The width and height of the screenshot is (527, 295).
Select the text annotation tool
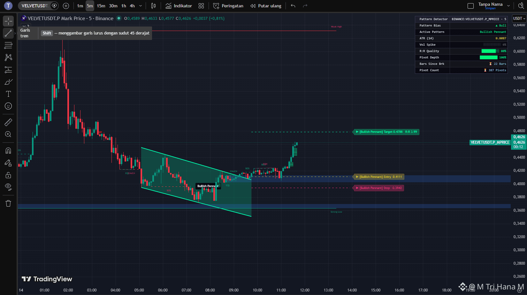[8, 94]
